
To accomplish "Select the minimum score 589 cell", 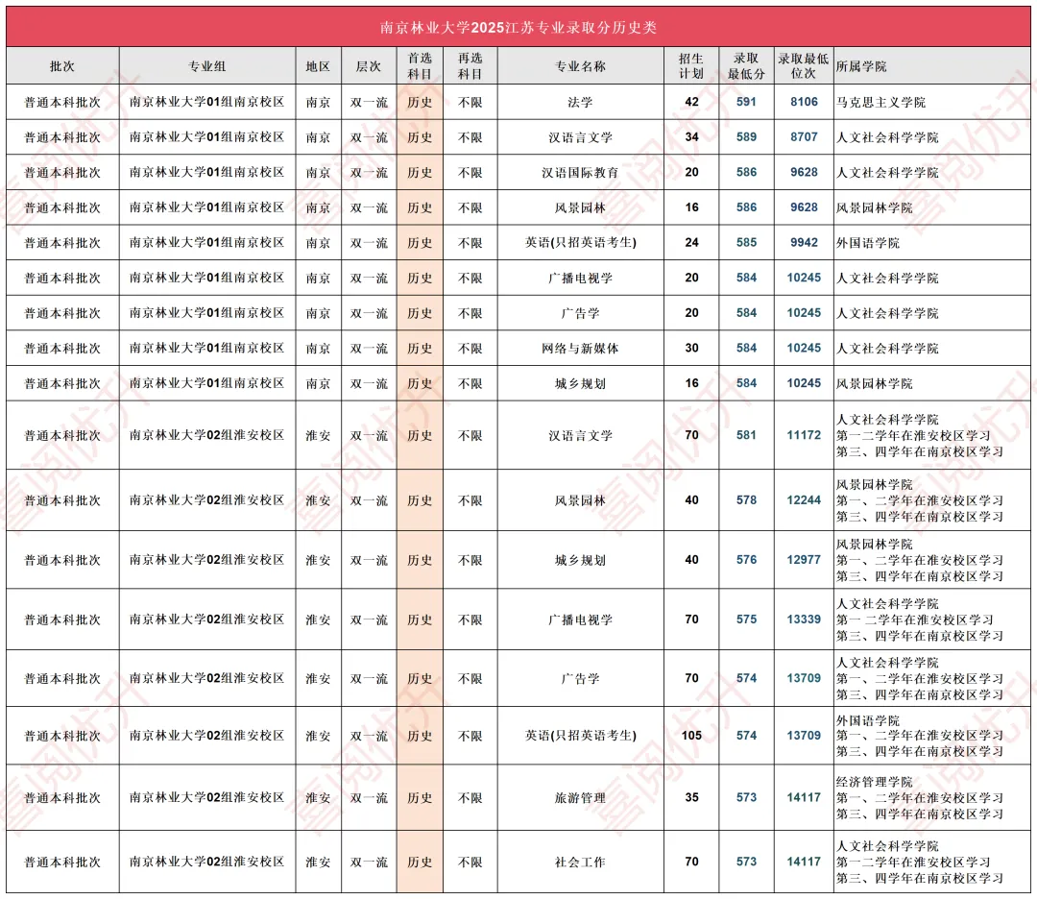I will [x=746, y=137].
